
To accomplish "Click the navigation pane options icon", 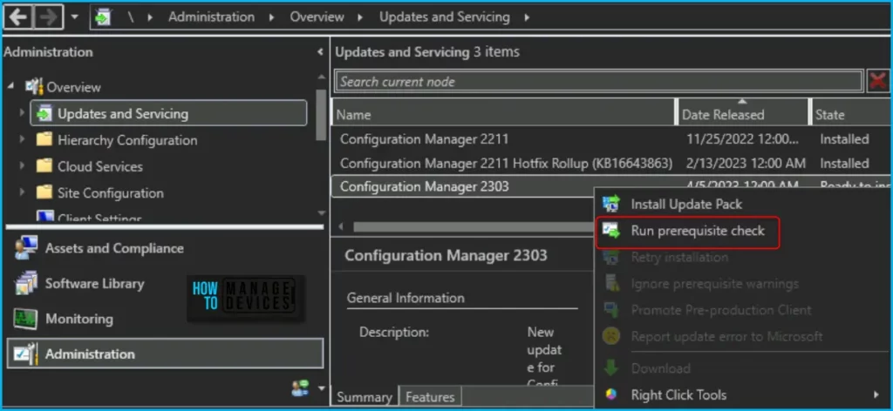I will 300,388.
